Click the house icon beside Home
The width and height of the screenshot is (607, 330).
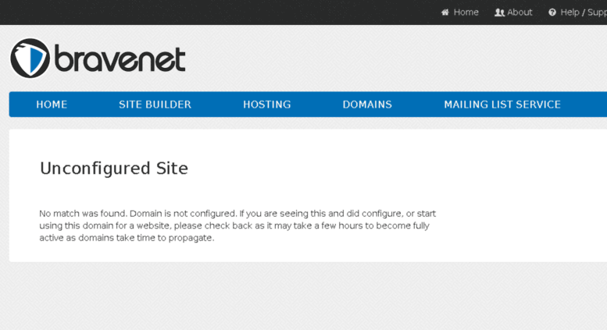[x=445, y=12]
